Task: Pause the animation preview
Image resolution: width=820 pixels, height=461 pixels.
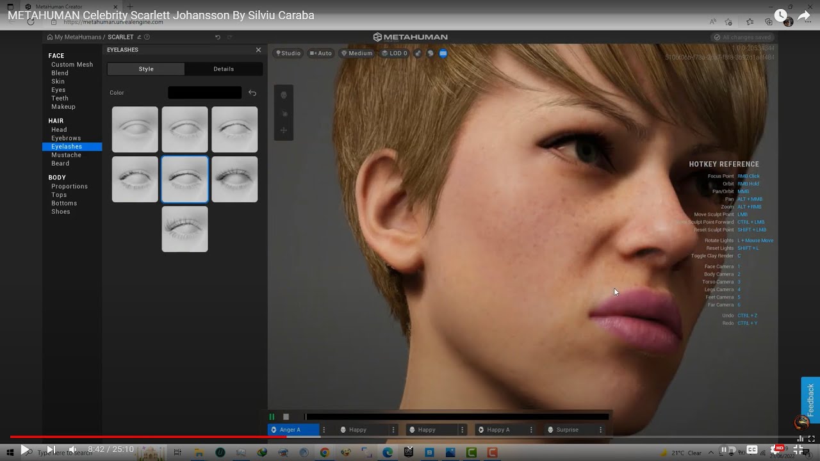Action: 272,417
